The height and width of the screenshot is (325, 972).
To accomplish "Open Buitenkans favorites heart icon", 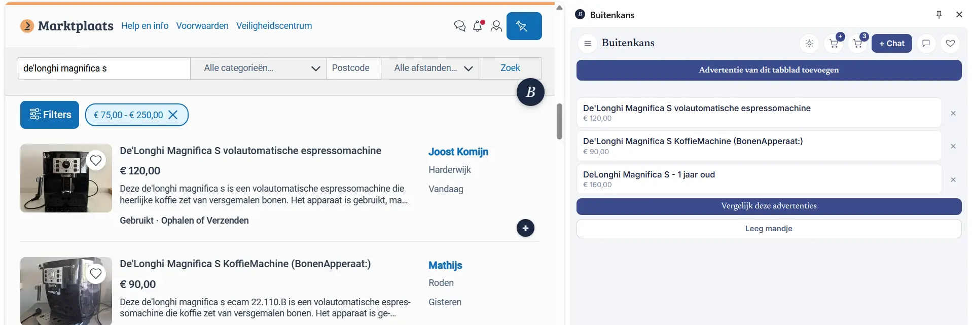I will point(950,43).
